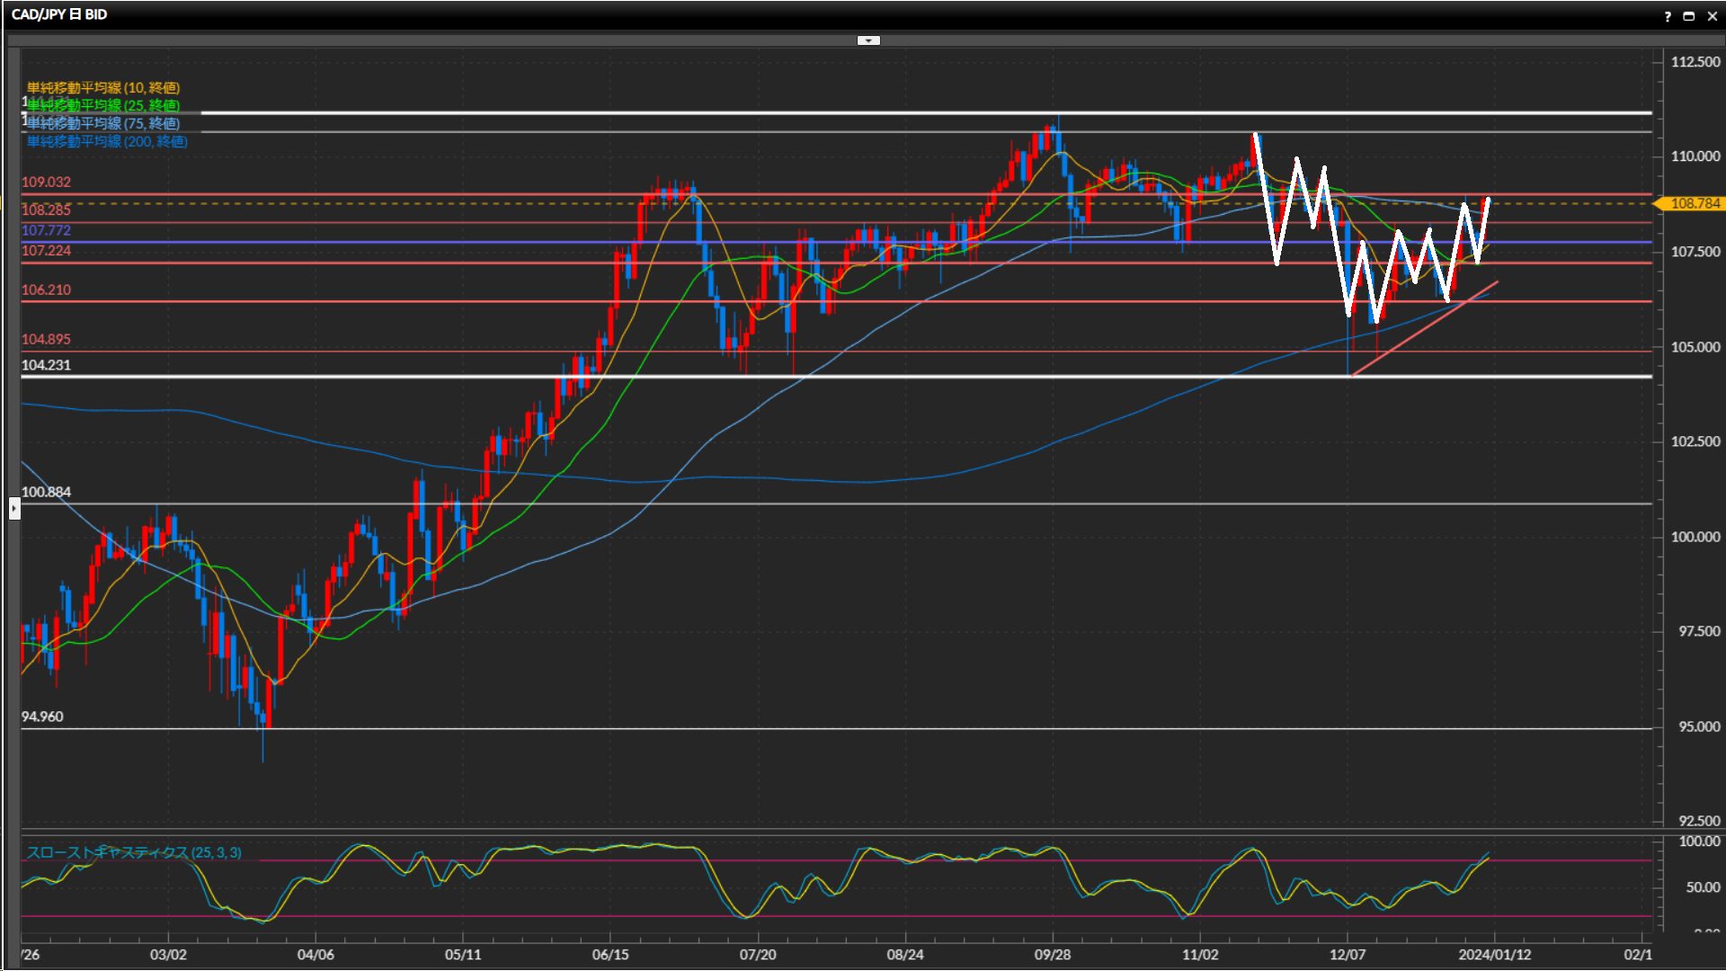Image resolution: width=1726 pixels, height=971 pixels.
Task: Select the 10-period moving average label
Action: point(103,87)
